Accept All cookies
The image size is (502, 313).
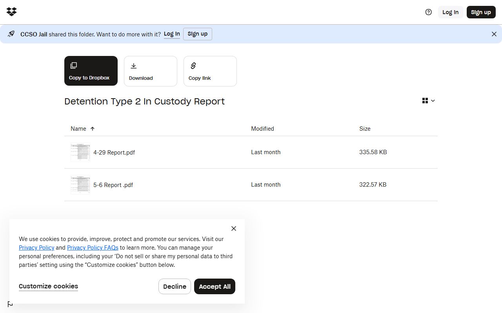pyautogui.click(x=215, y=286)
